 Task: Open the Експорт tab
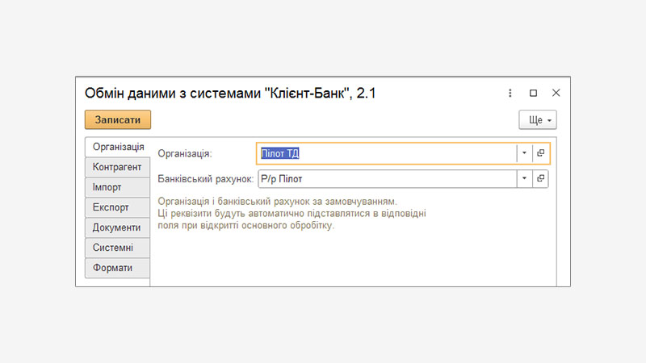tap(118, 207)
